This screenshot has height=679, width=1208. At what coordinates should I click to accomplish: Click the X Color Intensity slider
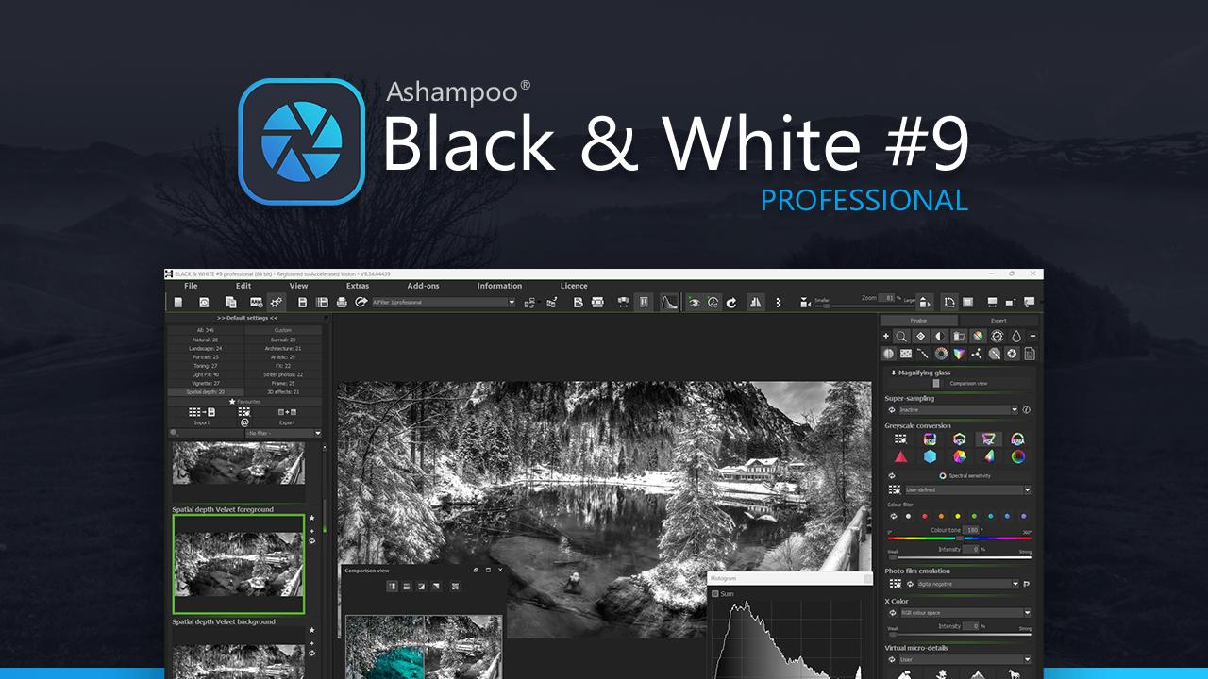(959, 633)
